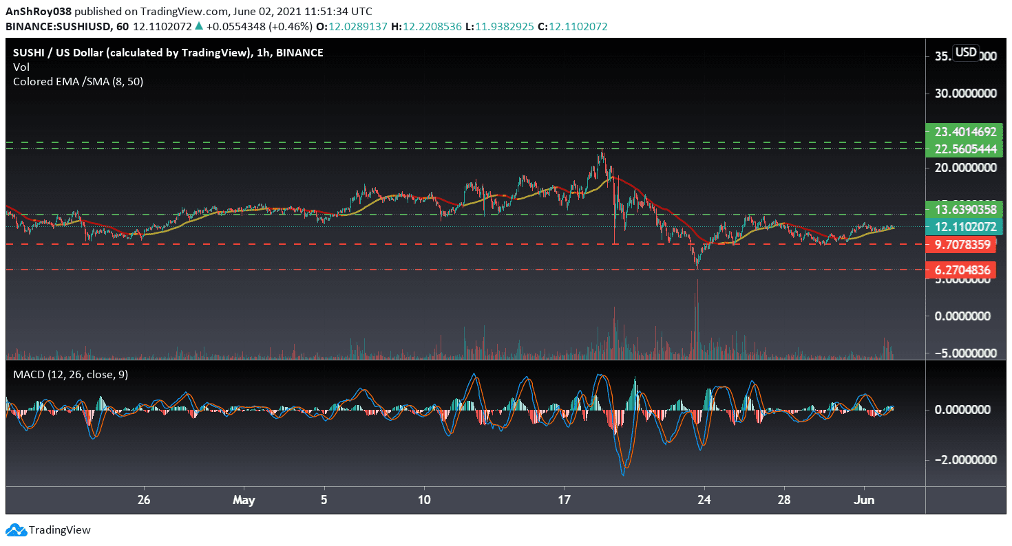Screen dimensions: 1012x546
Task: Click the May label on time axis
Action: tap(244, 499)
